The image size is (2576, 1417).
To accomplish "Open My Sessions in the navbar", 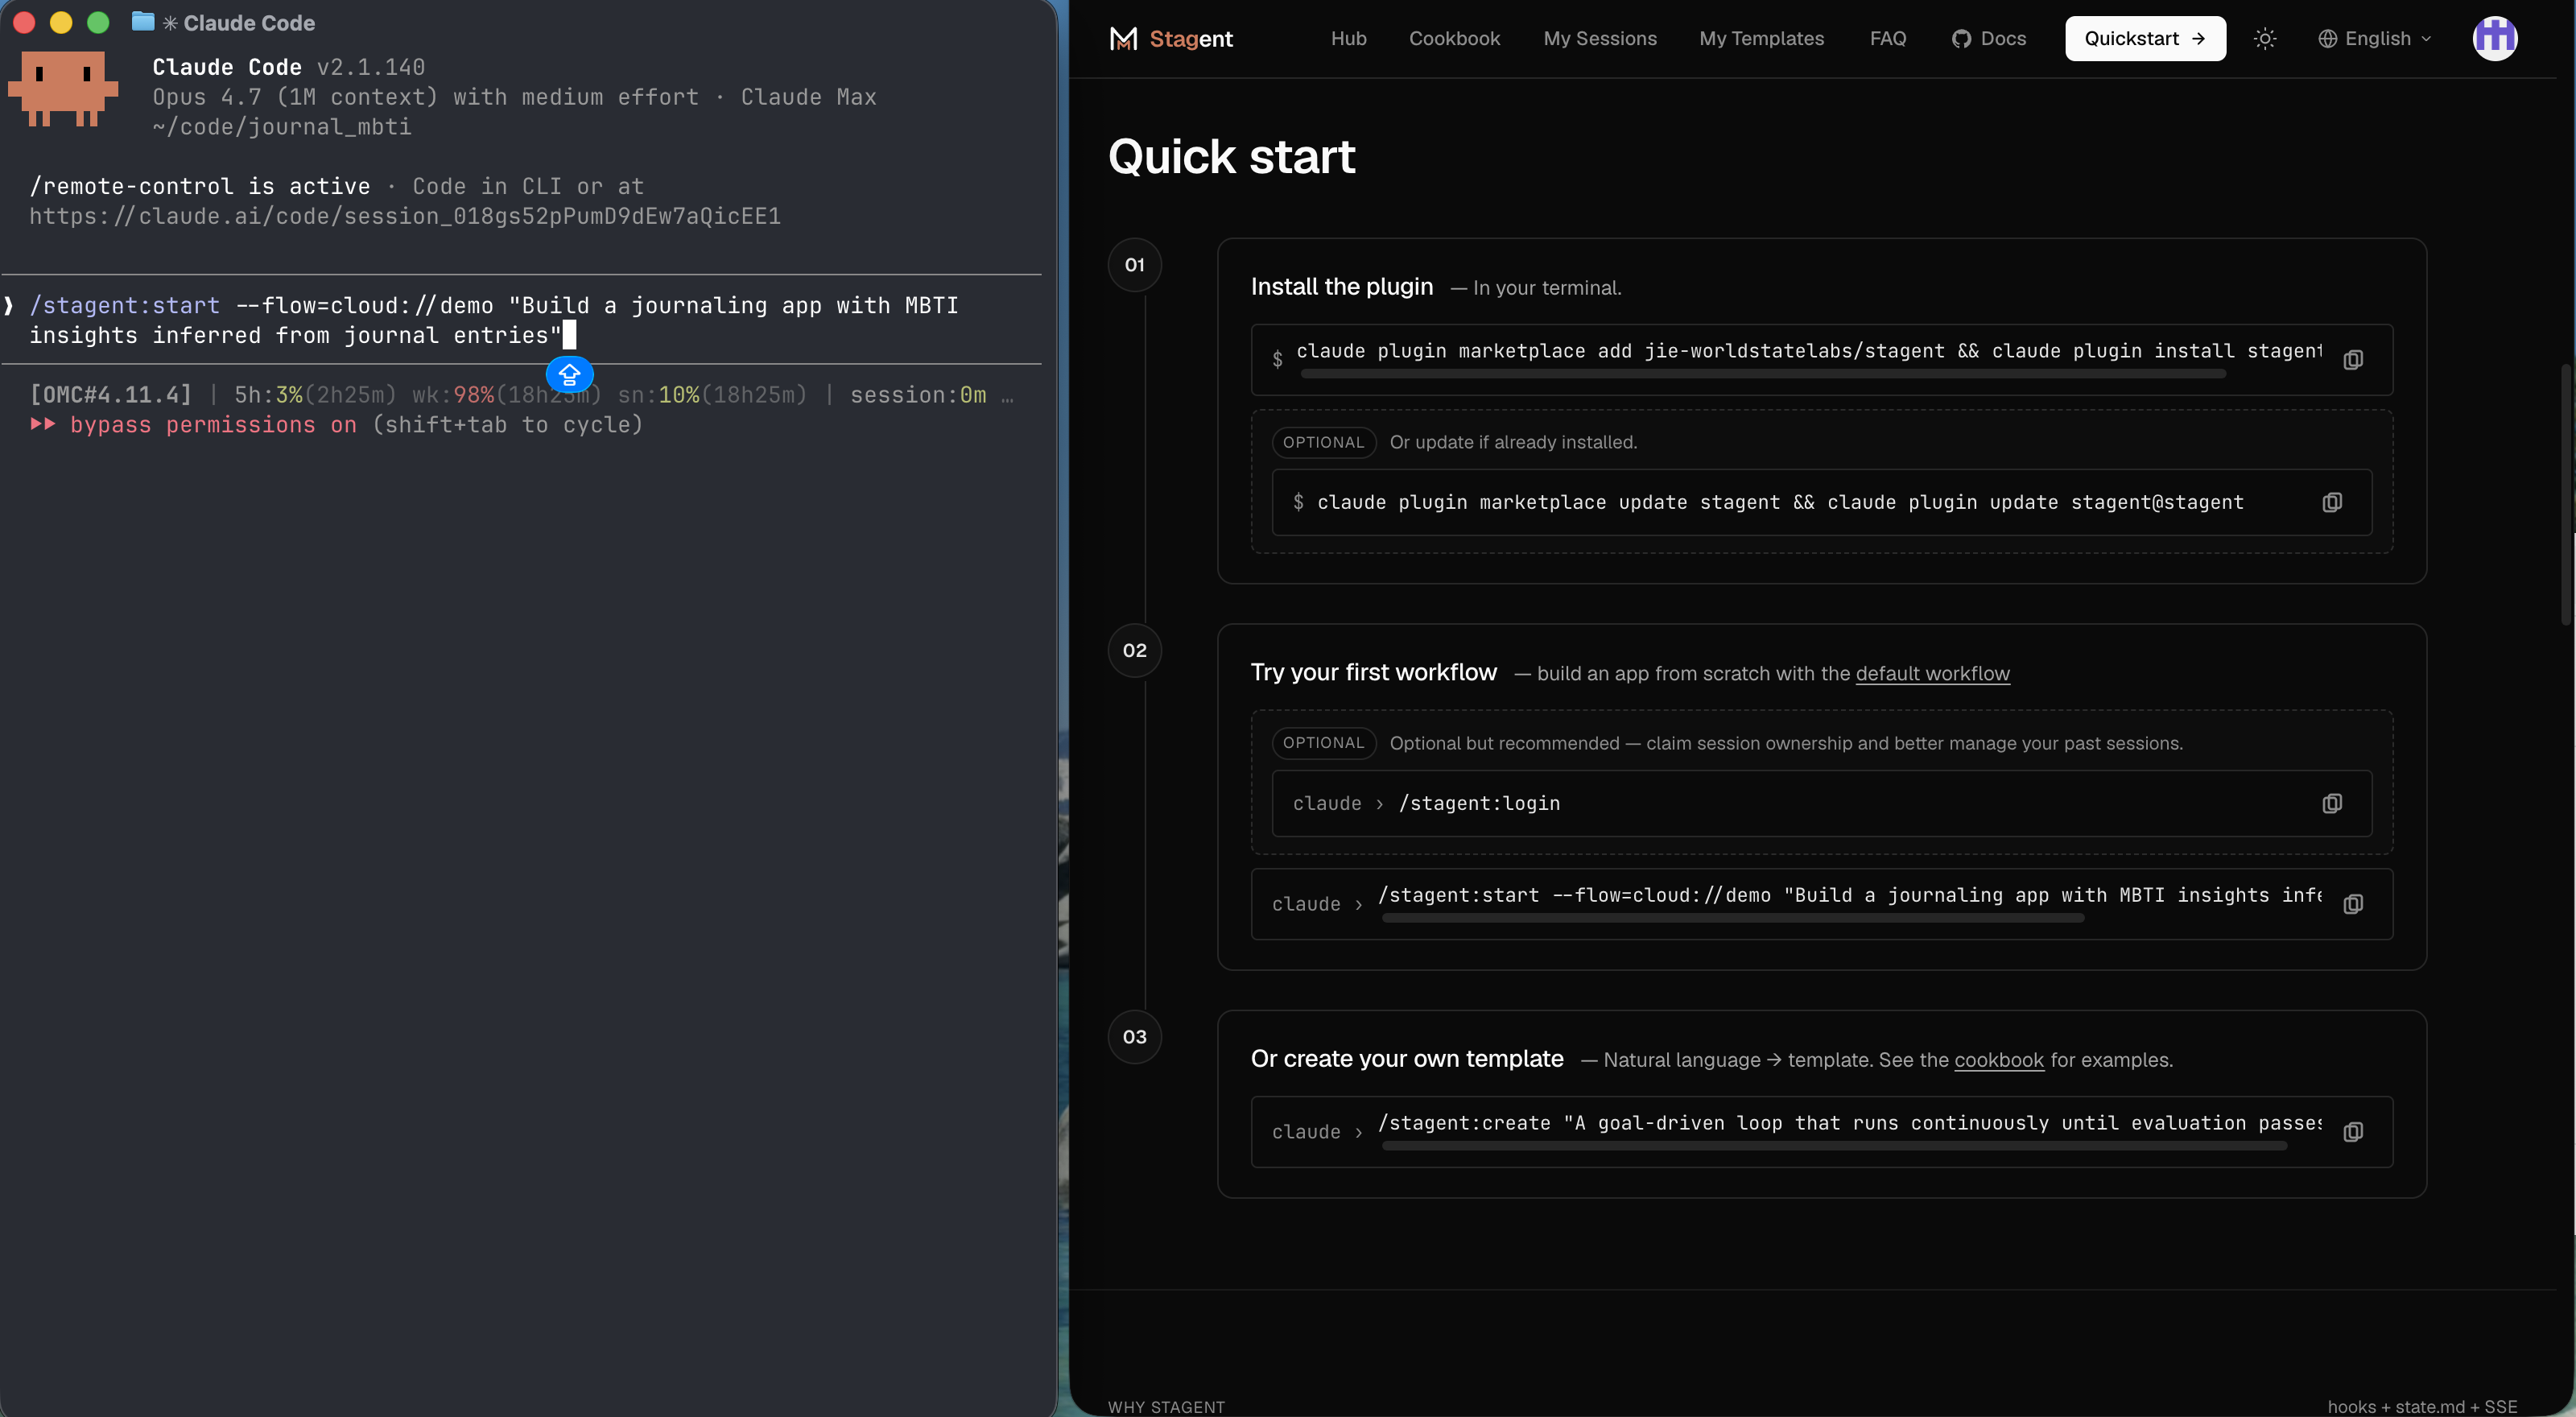I will [x=1599, y=39].
